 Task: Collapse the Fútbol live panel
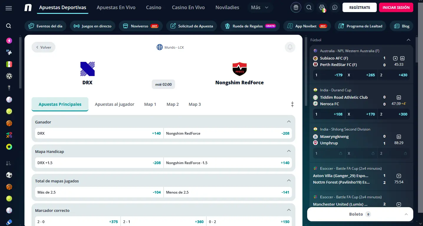(409, 40)
